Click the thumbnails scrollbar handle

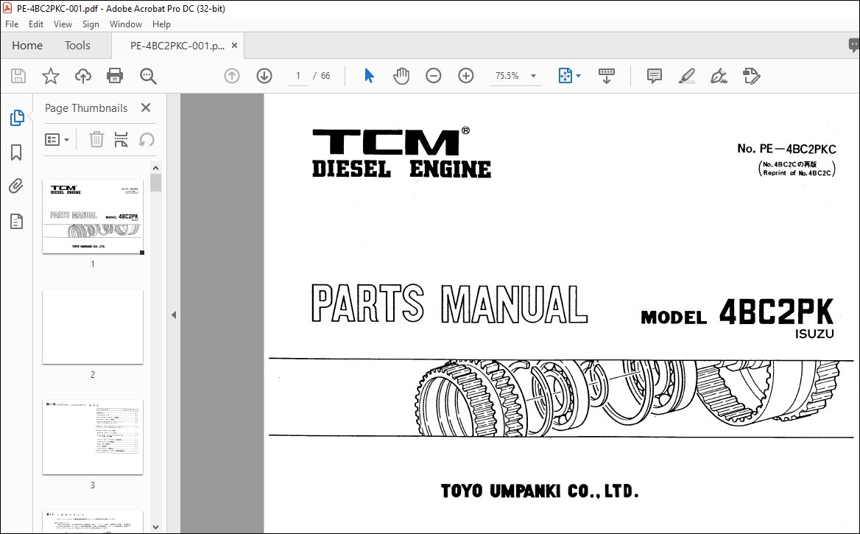click(156, 183)
